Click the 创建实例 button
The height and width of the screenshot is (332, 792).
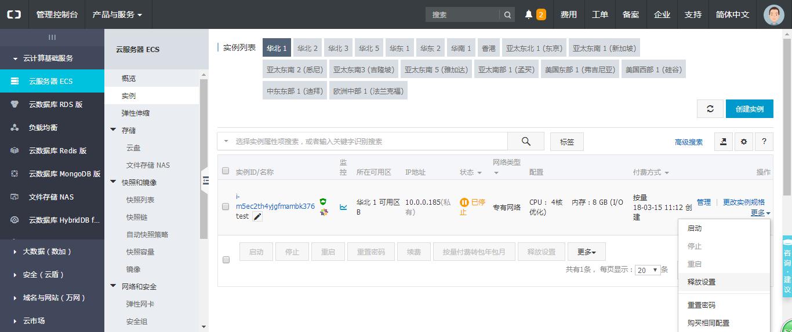pyautogui.click(x=749, y=109)
